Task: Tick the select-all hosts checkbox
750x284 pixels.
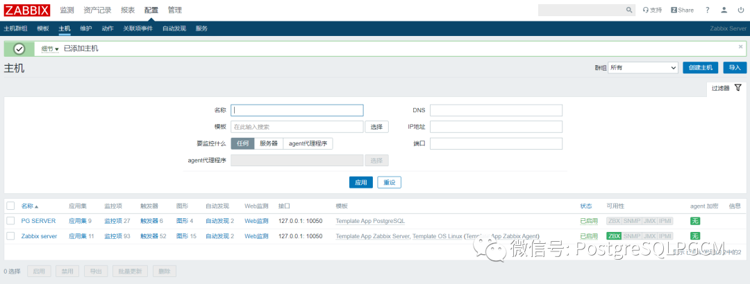Action: [10, 206]
